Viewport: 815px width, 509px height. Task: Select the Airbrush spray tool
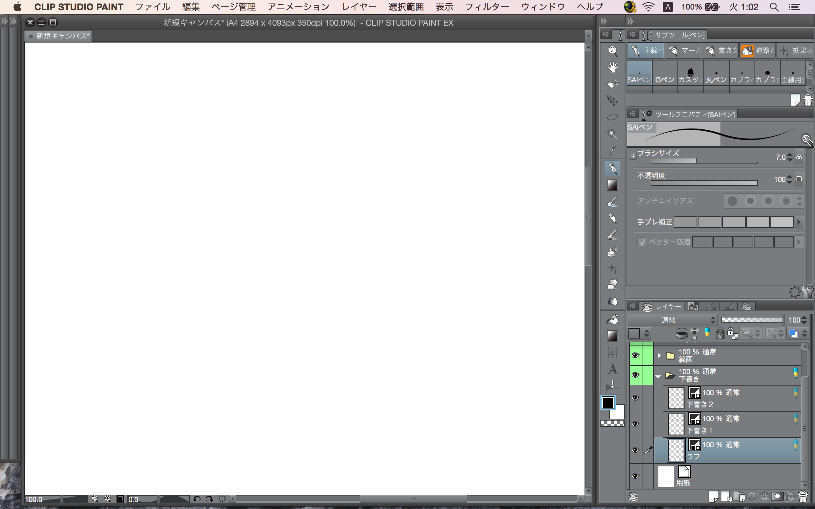coord(612,251)
